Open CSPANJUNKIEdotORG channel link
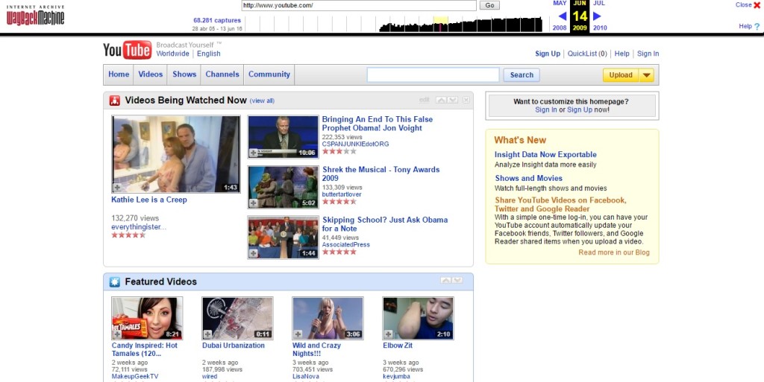The height and width of the screenshot is (382, 764). pos(355,144)
